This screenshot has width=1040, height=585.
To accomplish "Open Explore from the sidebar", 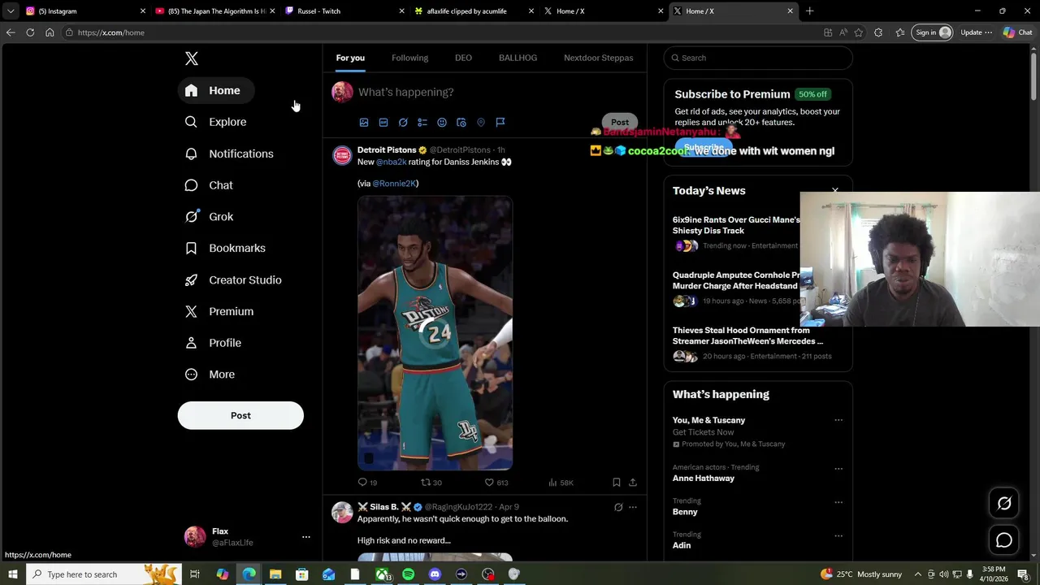I will click(216, 122).
